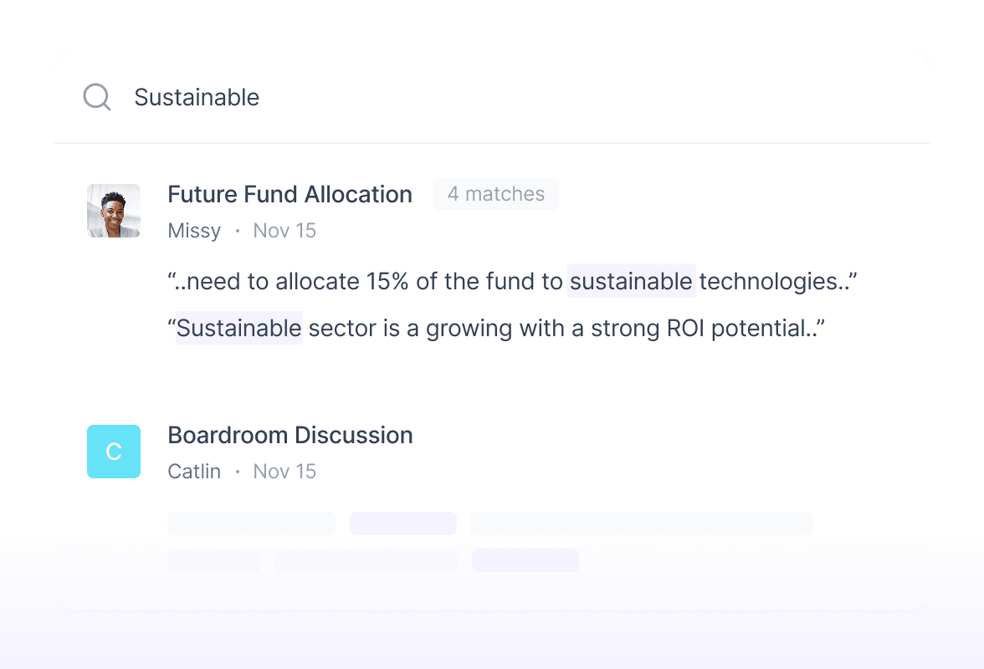The width and height of the screenshot is (984, 669).
Task: Open the "Boardroom Discussion" result title
Action: [x=290, y=435]
